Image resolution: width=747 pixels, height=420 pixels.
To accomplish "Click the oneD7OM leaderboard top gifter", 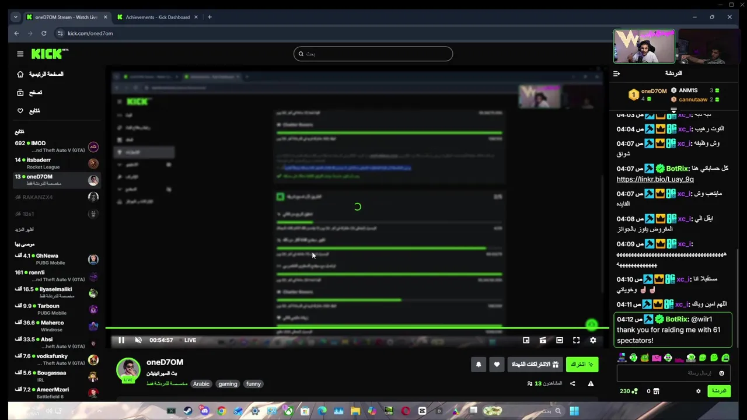I will [647, 94].
